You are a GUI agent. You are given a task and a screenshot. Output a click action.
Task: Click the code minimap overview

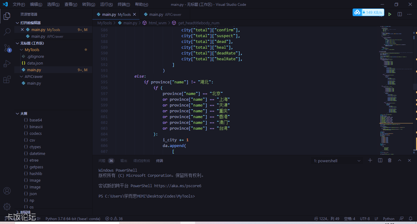pyautogui.click(x=397, y=91)
